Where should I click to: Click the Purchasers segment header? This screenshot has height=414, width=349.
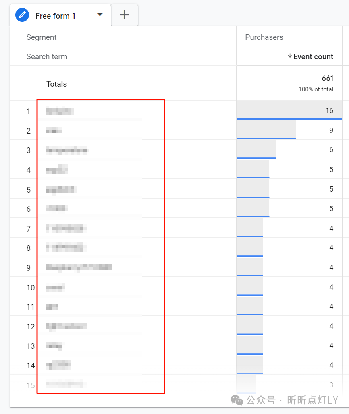click(x=264, y=37)
